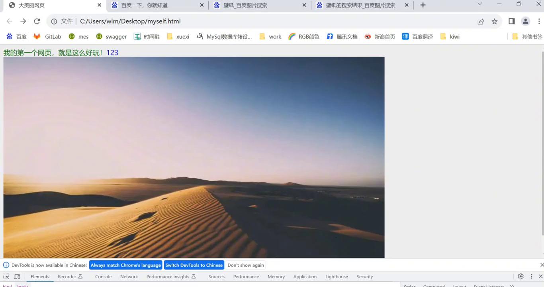The width and height of the screenshot is (544, 287).
Task: Reload the myself.html page
Action: [x=37, y=21]
